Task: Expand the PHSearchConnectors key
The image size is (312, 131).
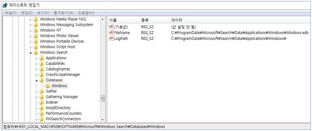Action: [36, 119]
